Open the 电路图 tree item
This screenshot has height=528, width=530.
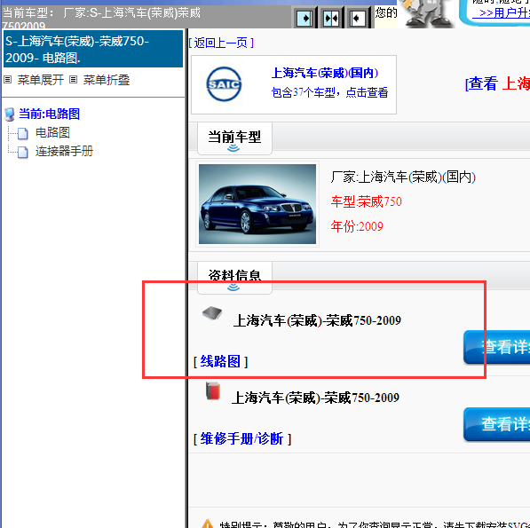click(x=52, y=132)
